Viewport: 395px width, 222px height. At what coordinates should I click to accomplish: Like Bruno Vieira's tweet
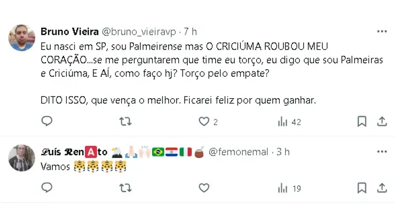(204, 122)
